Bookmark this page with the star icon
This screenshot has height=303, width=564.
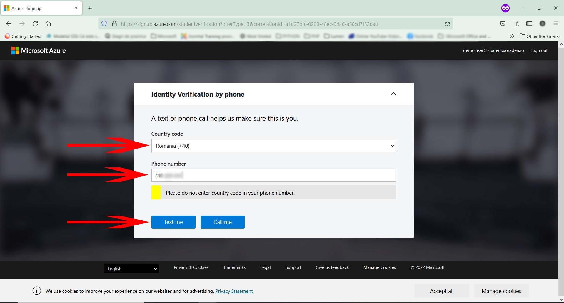tap(447, 24)
